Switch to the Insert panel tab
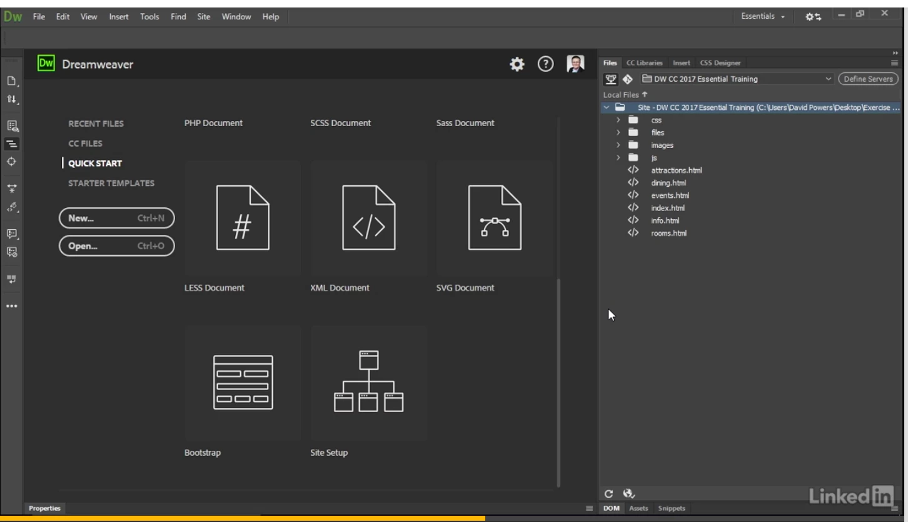Screen dimensions: 908x522 pyautogui.click(x=681, y=62)
